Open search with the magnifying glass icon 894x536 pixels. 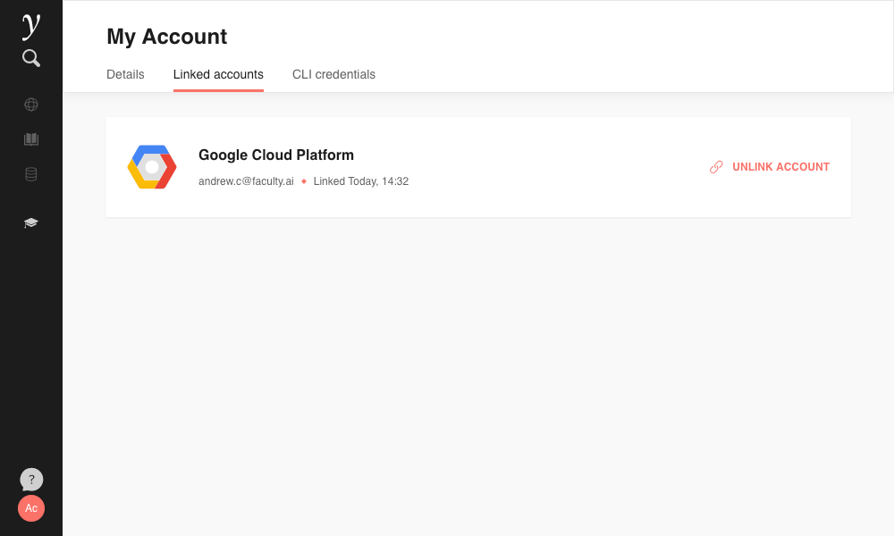coord(31,59)
